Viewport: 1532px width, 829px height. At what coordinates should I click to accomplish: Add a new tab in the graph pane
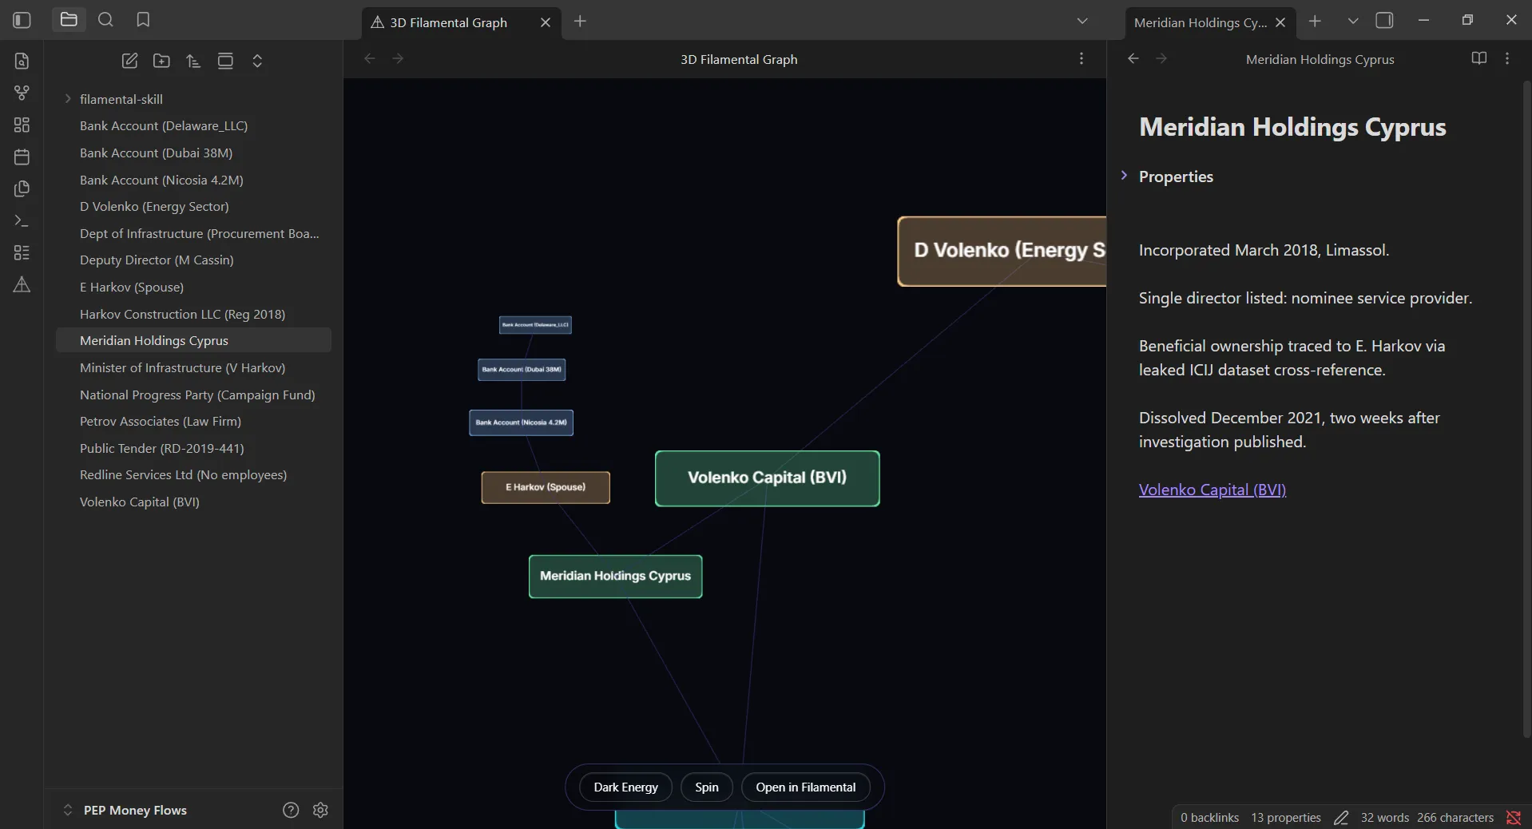581,22
